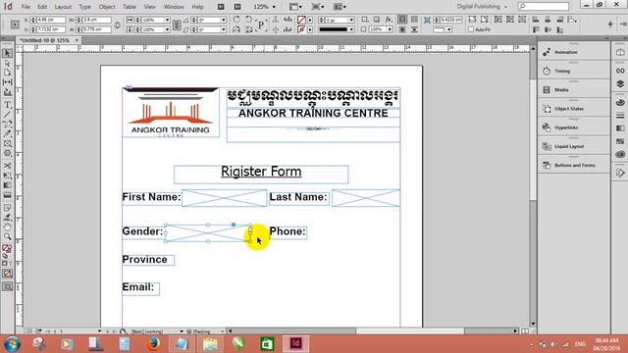Click the Quick Apply lightning icon
Image resolution: width=628 pixels, height=353 pixels.
[x=610, y=25]
